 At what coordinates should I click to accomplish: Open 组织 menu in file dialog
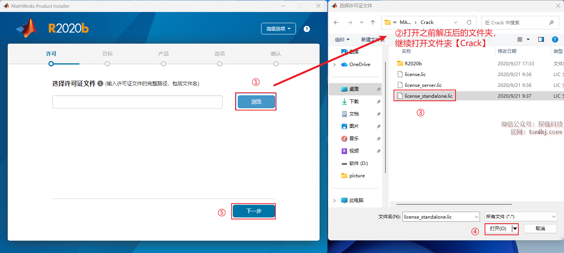[342, 39]
